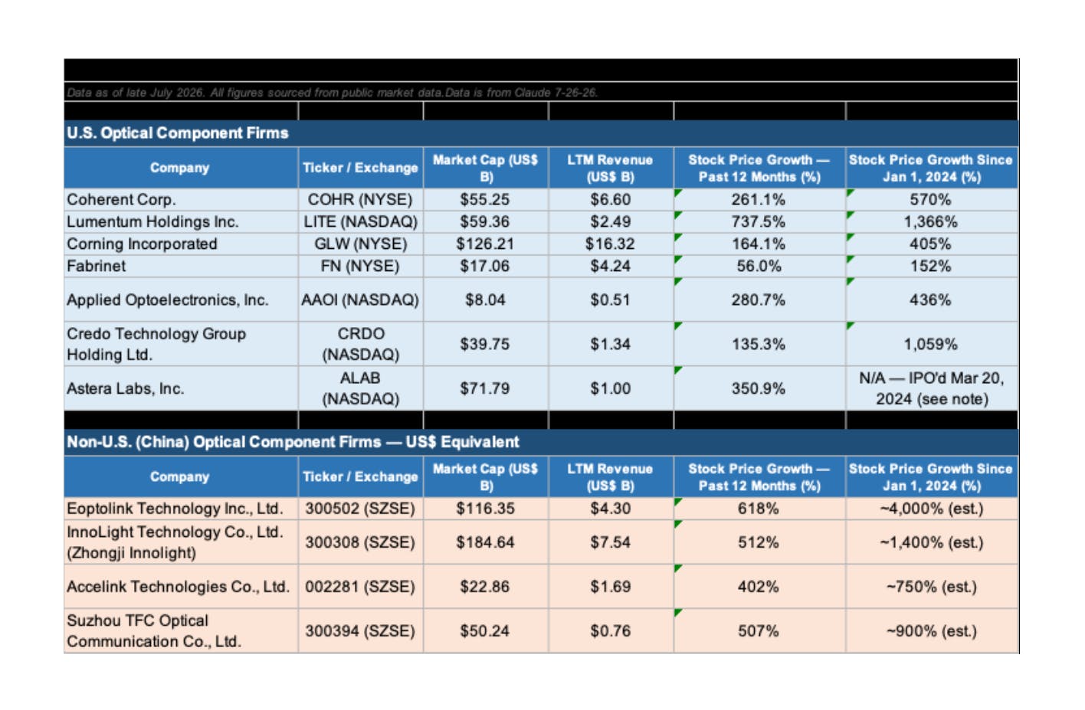Screen dimensions: 1085x710
Task: Select the '261.1%' growth cell
Action: (x=759, y=200)
